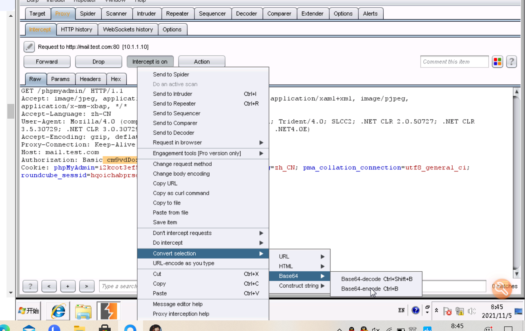Click Show desktop button in taskbar corner
The height and width of the screenshot is (331, 525).
coord(518,311)
